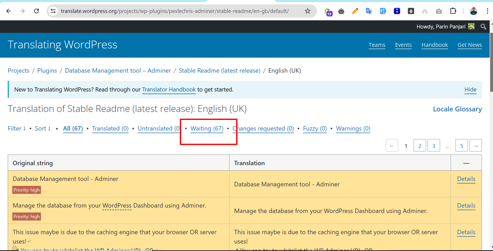The image size is (493, 251).
Task: Click 'Translation' column header
Action: [x=249, y=163]
